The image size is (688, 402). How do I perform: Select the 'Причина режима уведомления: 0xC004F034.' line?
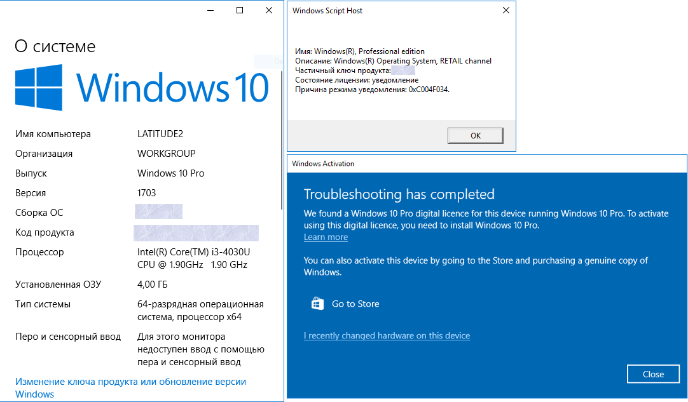click(x=372, y=90)
